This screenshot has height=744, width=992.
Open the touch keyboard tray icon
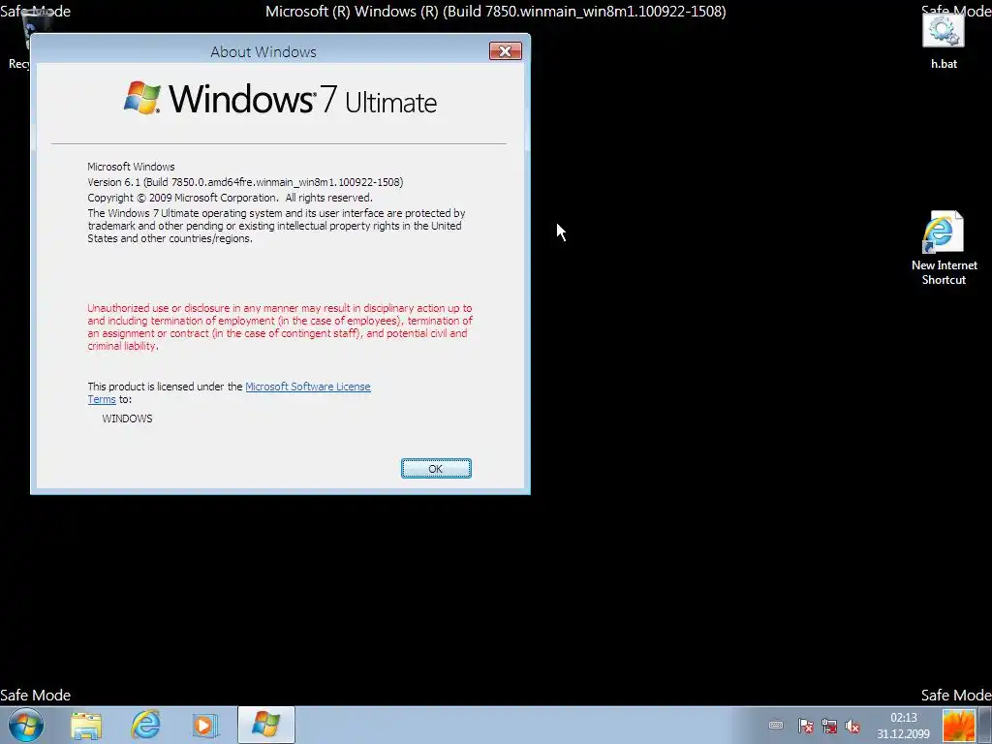776,725
